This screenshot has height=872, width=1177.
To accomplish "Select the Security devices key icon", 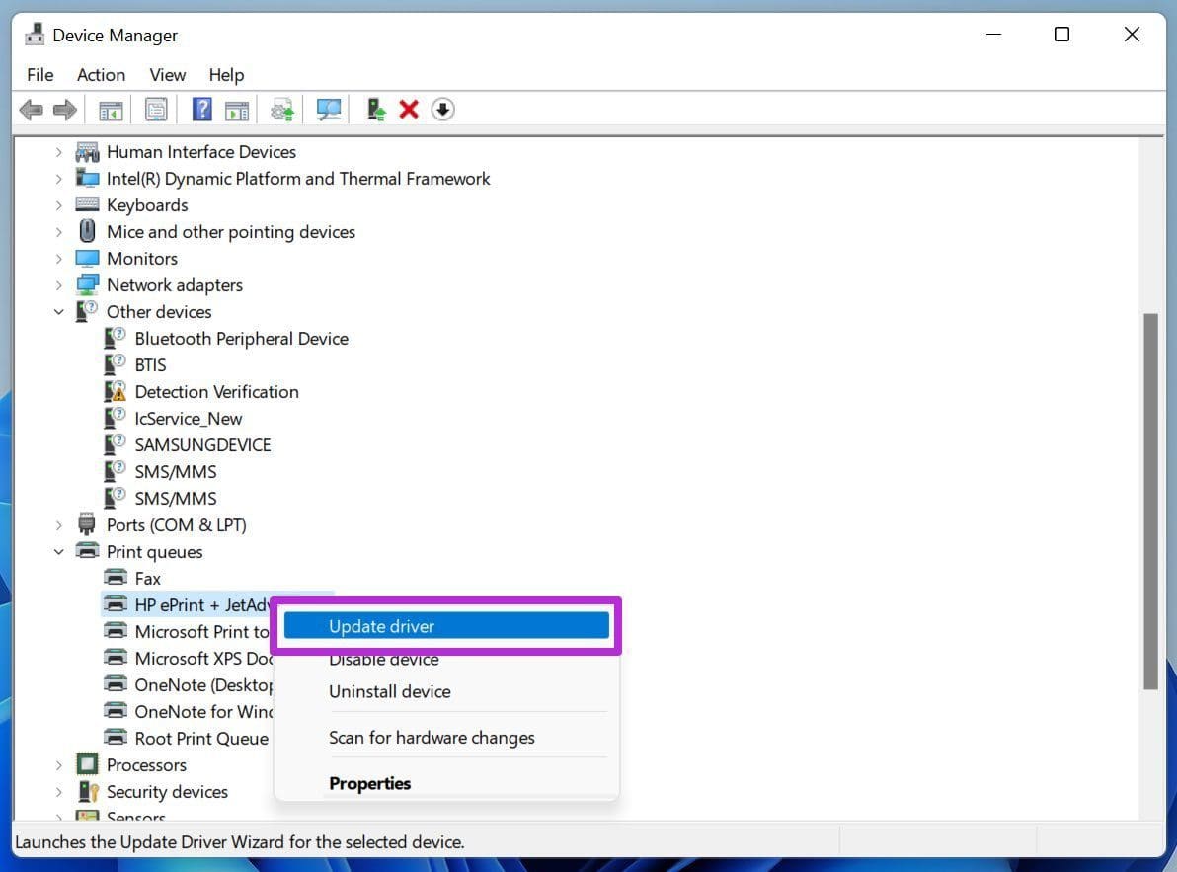I will tap(88, 792).
